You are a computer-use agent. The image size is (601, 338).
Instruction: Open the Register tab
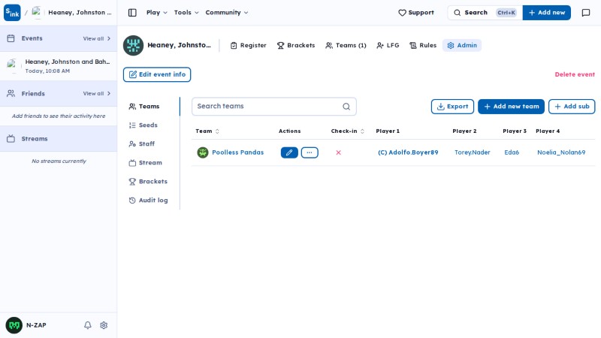249,46
